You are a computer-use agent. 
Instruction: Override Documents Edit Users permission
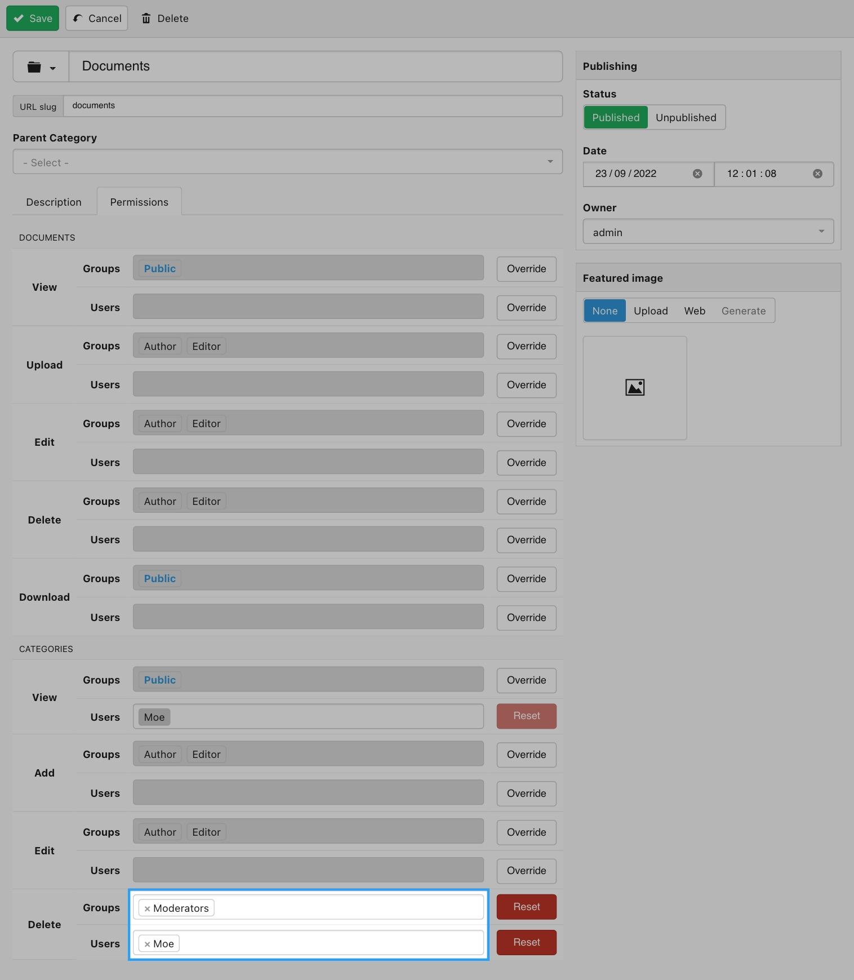526,463
